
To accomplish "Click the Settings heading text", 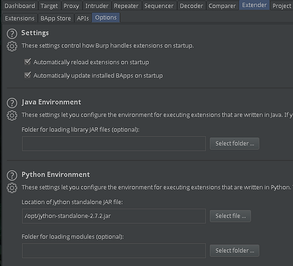I will pyautogui.click(x=35, y=33).
